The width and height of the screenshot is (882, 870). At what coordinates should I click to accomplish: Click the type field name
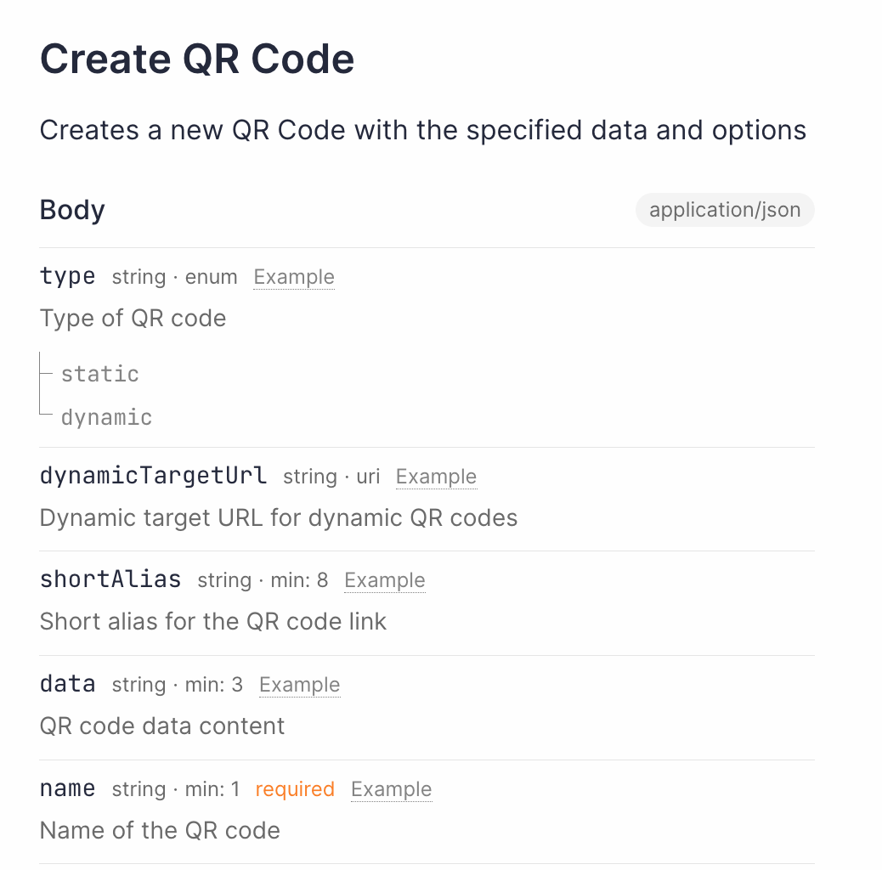[x=66, y=276]
